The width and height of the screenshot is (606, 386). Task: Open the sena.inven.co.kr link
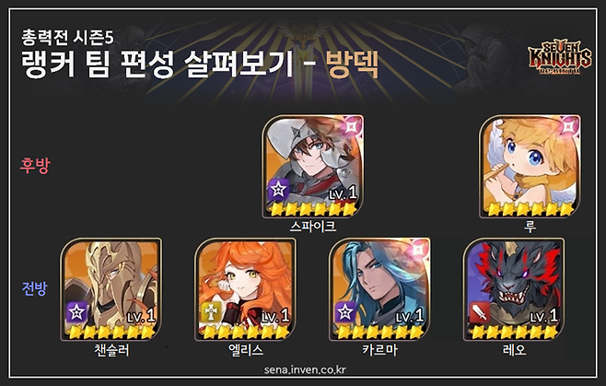point(305,369)
